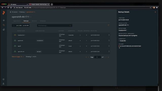Switch to the Restores tab

(x=34, y=21)
